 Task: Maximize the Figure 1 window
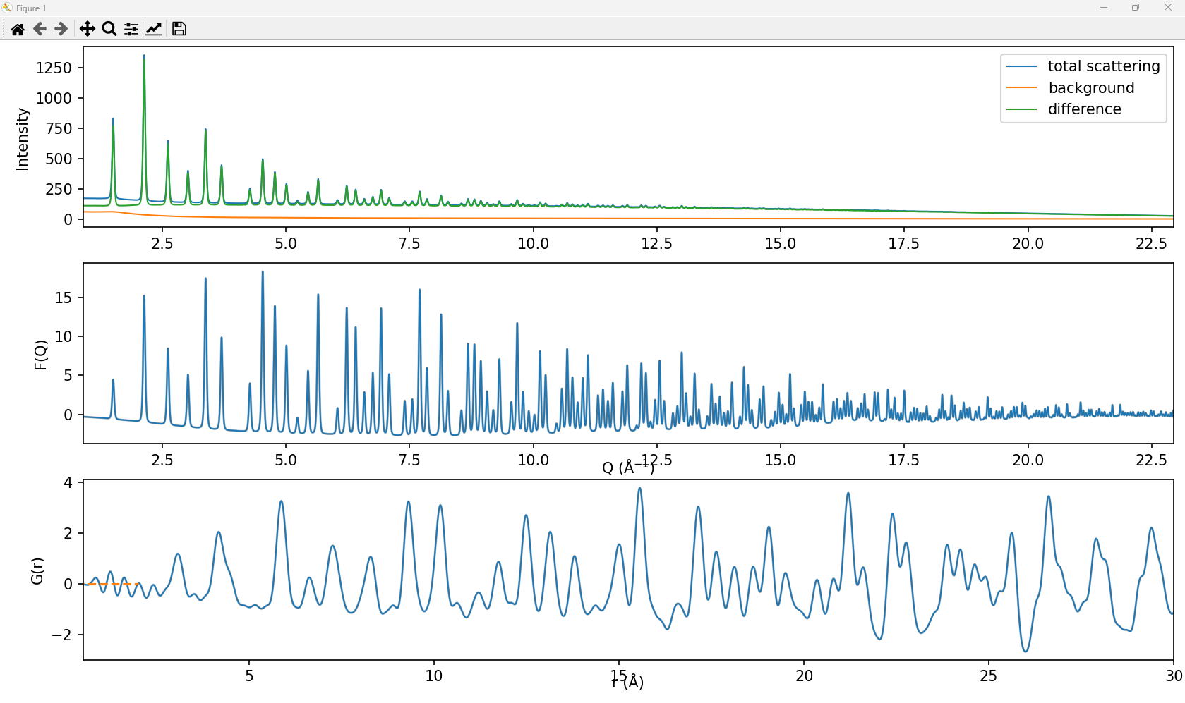[1135, 8]
